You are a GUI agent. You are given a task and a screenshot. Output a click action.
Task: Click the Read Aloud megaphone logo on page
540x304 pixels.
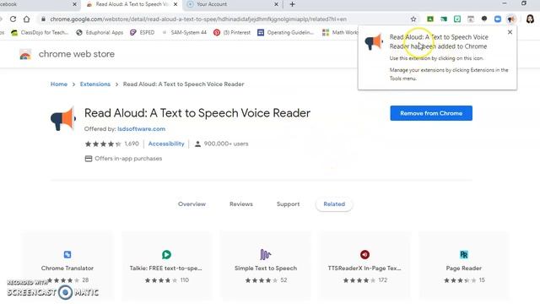pos(63,118)
